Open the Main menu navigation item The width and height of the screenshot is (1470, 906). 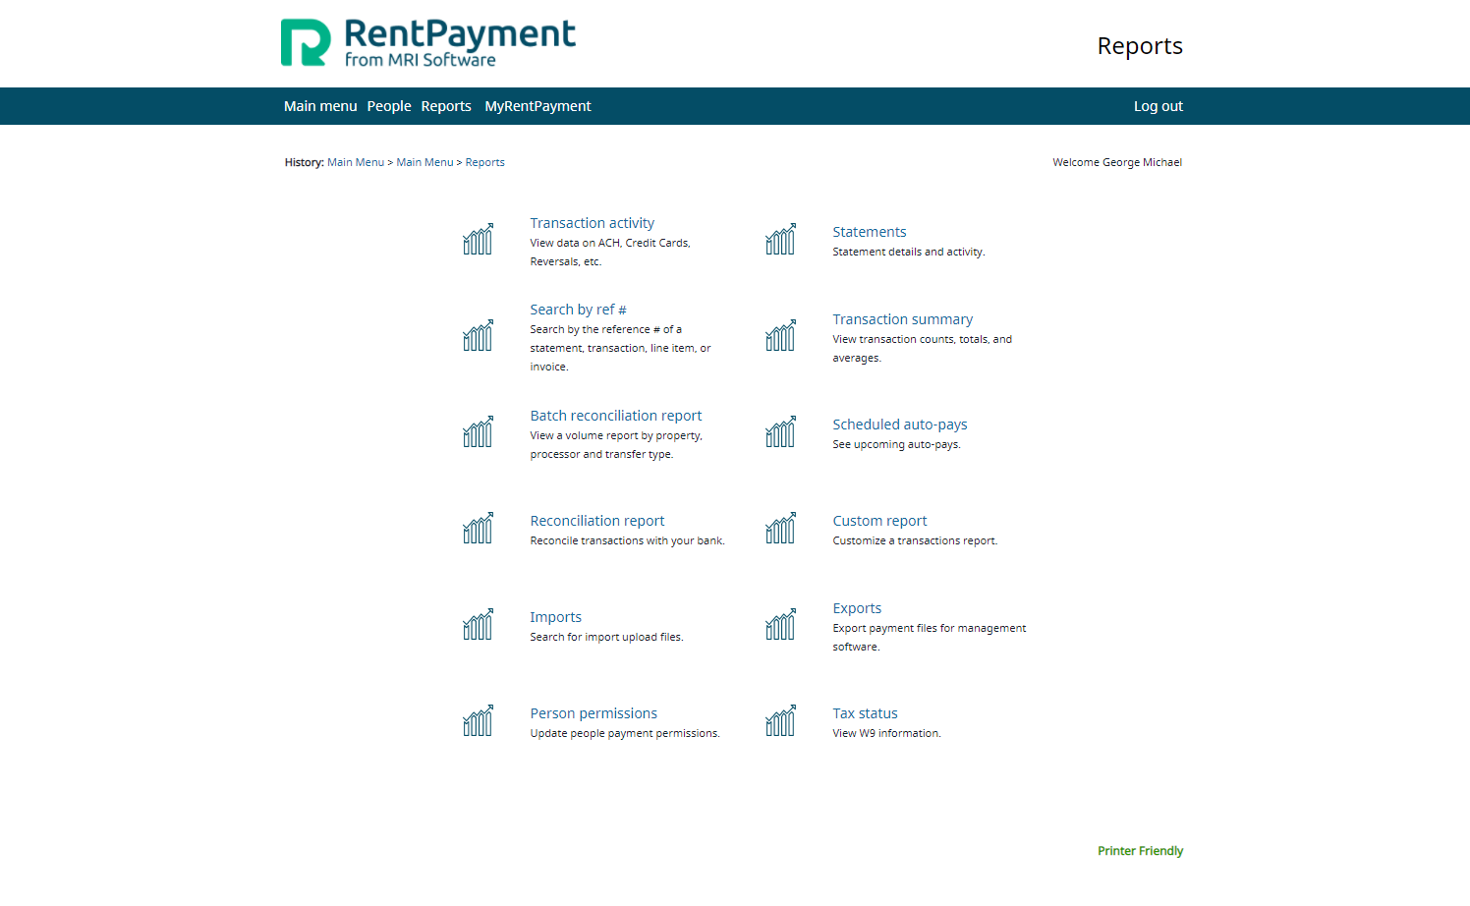pyautogui.click(x=320, y=105)
